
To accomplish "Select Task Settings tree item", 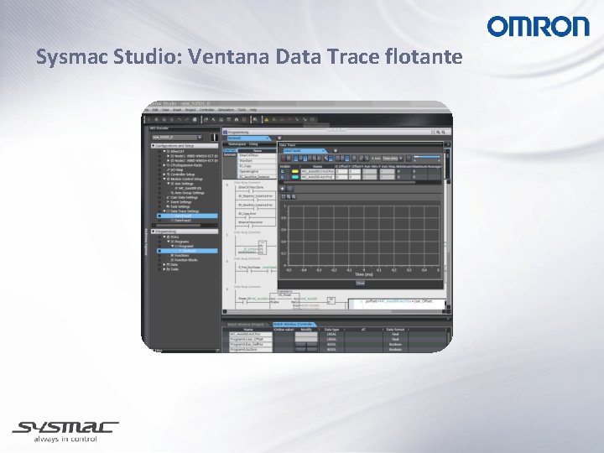I will point(180,207).
